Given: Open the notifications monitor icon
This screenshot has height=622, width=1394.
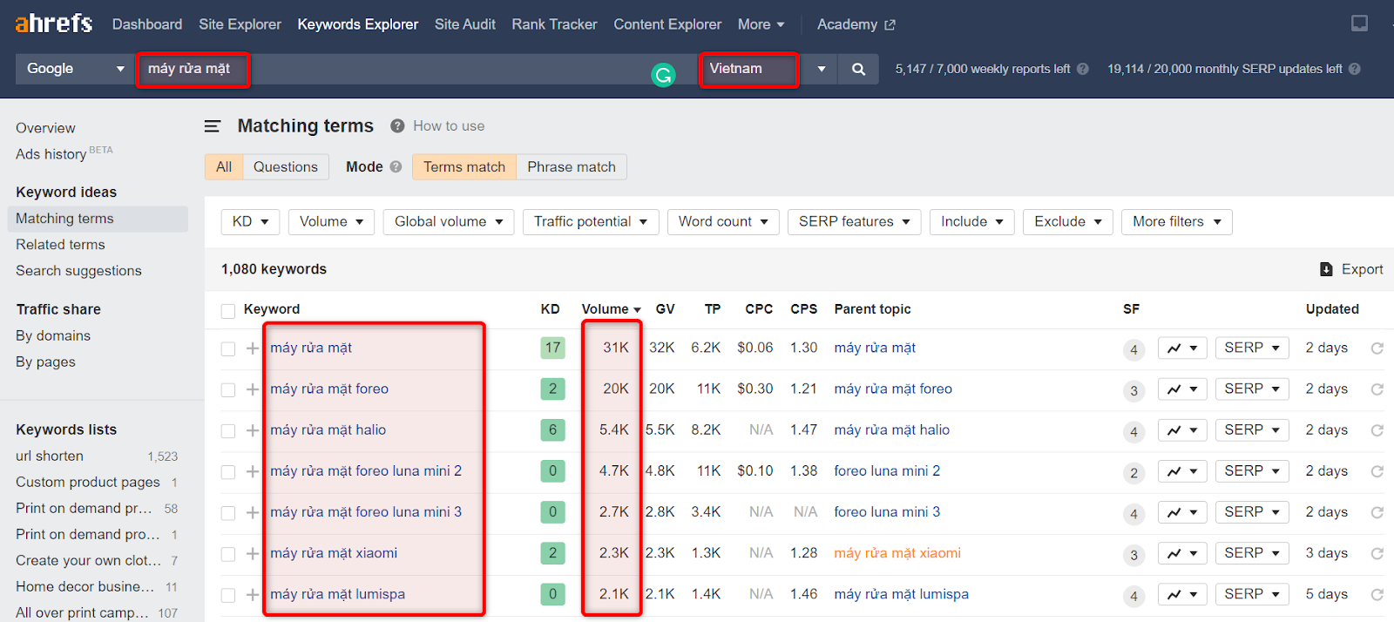Looking at the screenshot, I should pyautogui.click(x=1359, y=24).
